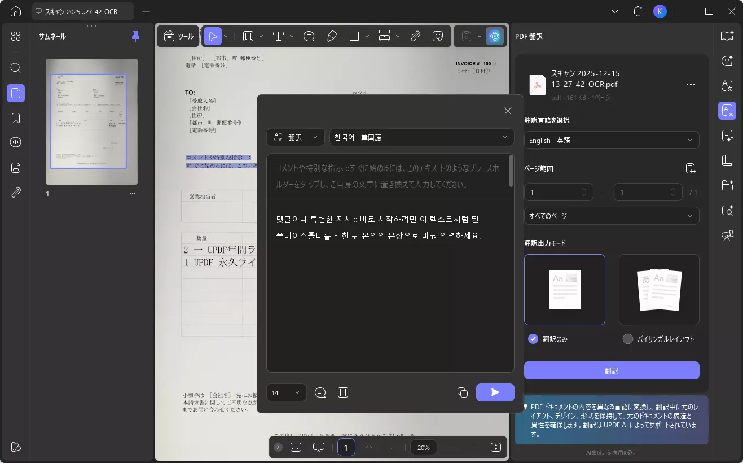Screen dimensions: 743x463
Task: Pin the thumbnail panel
Action: pos(135,36)
